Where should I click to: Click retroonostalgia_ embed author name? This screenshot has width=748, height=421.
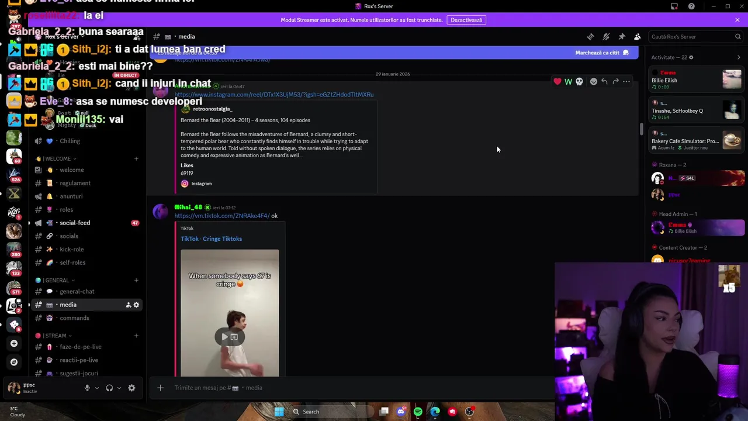tap(213, 109)
